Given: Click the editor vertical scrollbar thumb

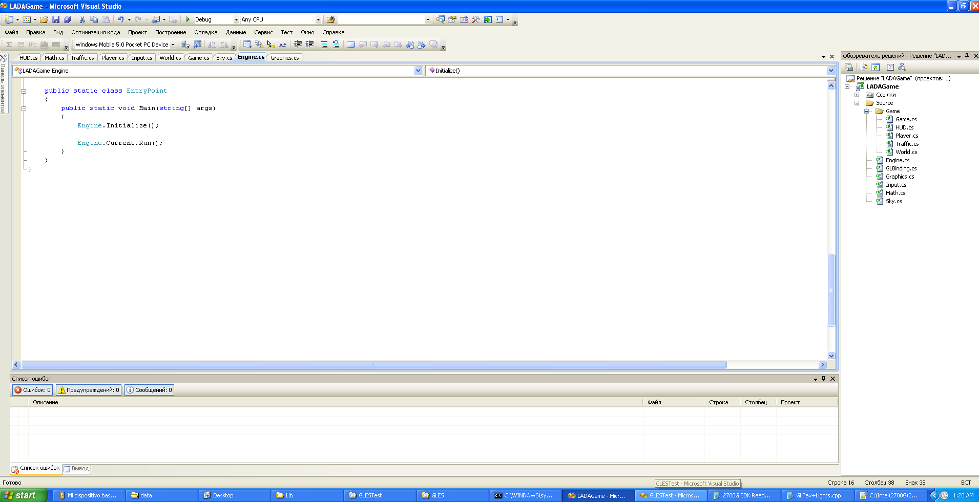Looking at the screenshot, I should (x=831, y=290).
